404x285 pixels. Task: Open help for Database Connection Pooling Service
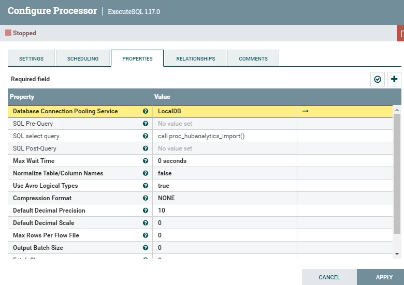pyautogui.click(x=146, y=111)
